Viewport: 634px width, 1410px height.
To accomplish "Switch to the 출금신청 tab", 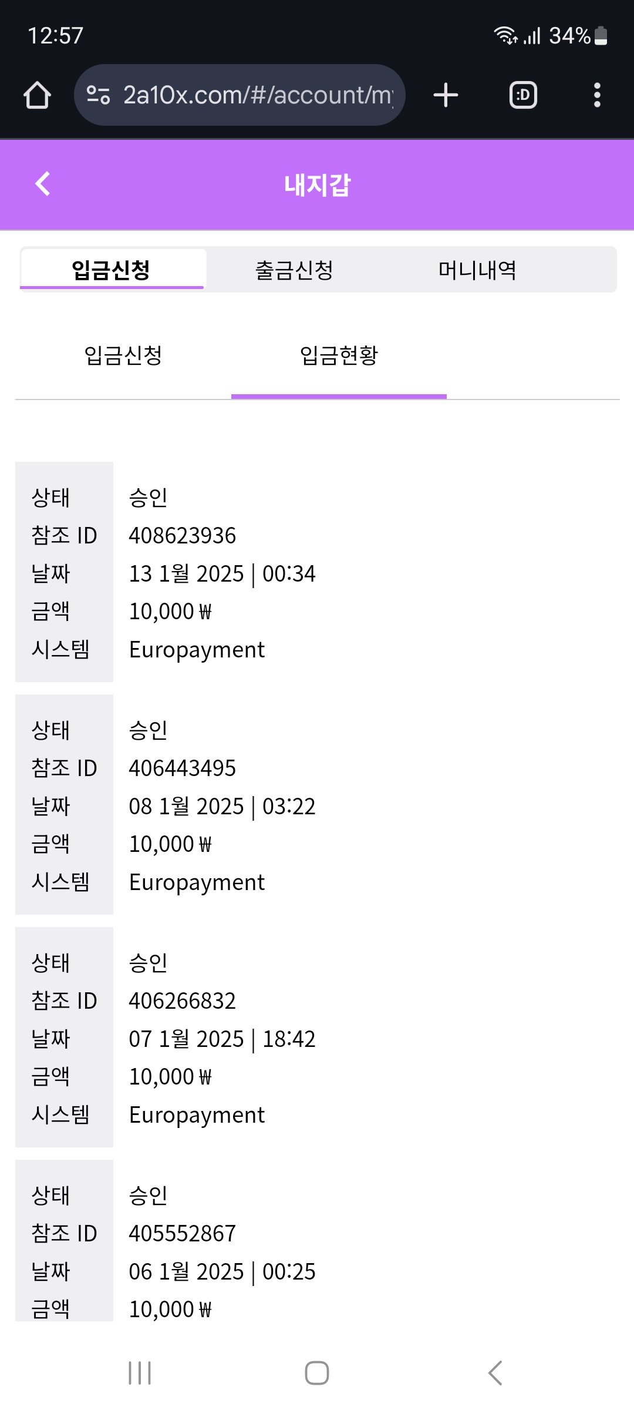I will coord(294,270).
